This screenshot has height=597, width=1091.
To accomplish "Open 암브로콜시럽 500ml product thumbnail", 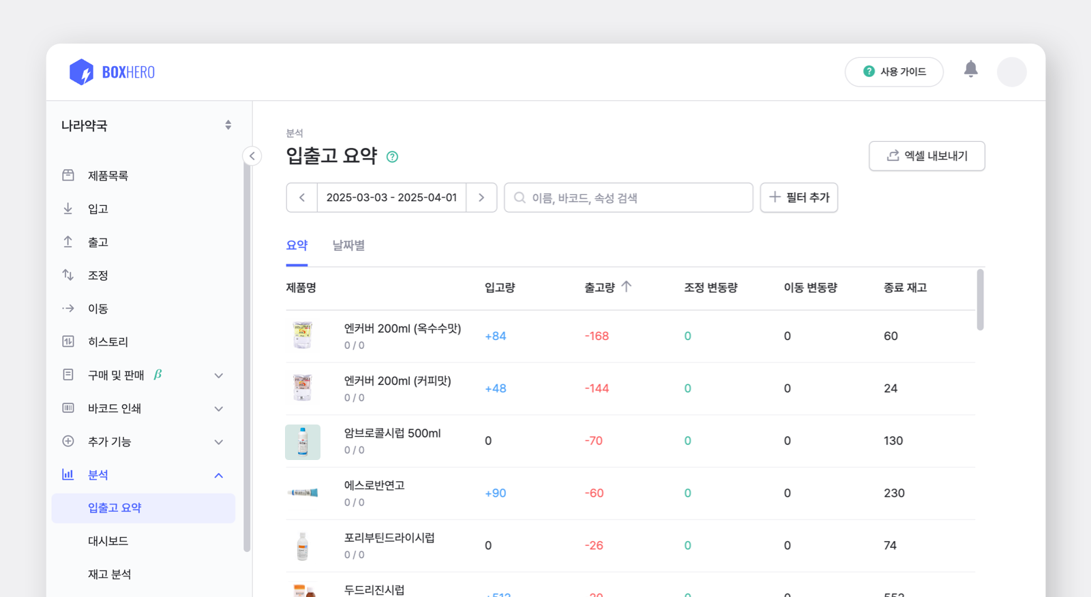I will coord(303,442).
